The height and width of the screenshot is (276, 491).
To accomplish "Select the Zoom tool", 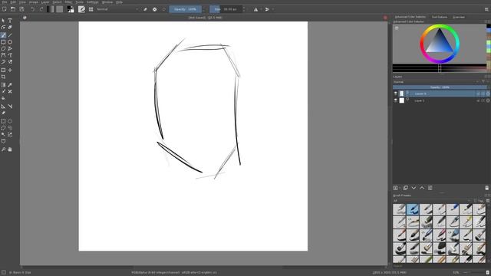I will click(x=3, y=149).
